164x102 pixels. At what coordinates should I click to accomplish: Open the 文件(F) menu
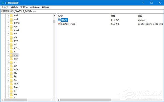5,7
